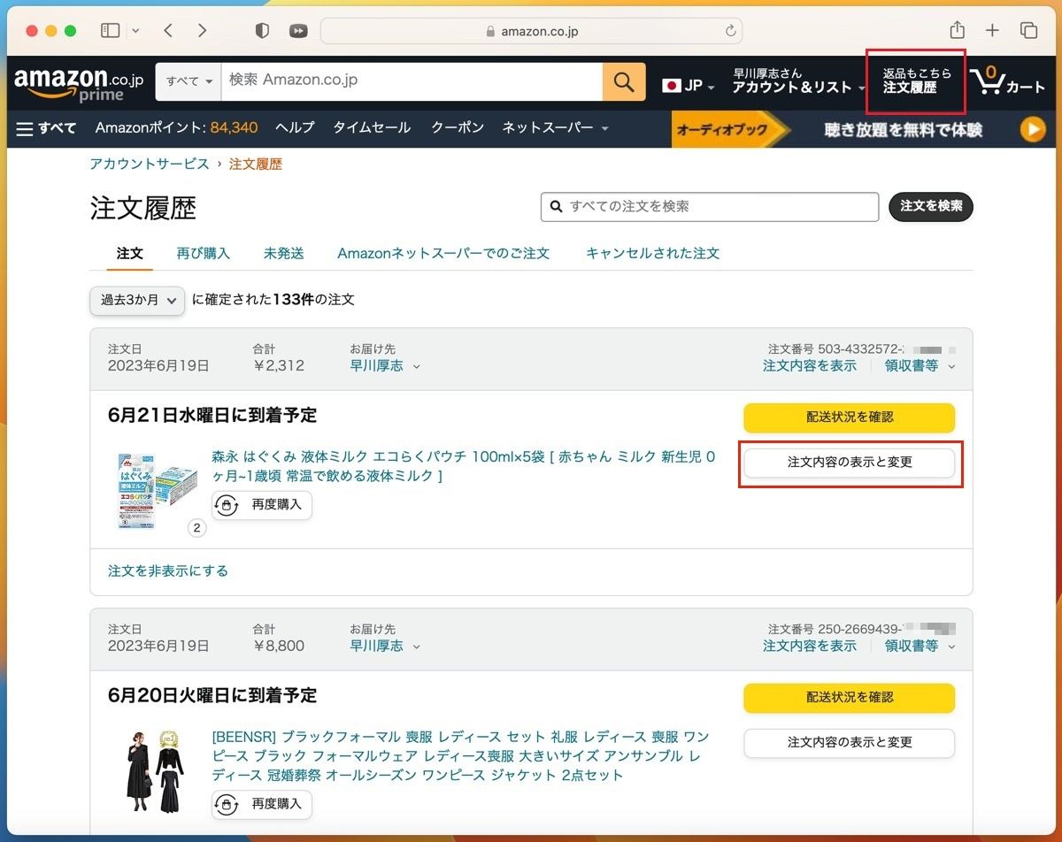This screenshot has width=1062, height=842.
Task: Open the Safari share icon
Action: (x=957, y=30)
